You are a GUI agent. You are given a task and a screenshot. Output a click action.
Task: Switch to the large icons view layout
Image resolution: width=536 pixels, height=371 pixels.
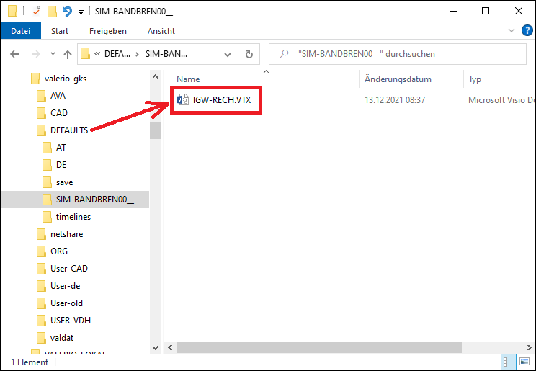[x=524, y=362]
